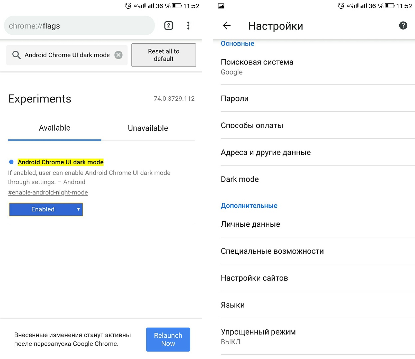Select the Available tab
Screen dimensions: 415x359
(55, 128)
